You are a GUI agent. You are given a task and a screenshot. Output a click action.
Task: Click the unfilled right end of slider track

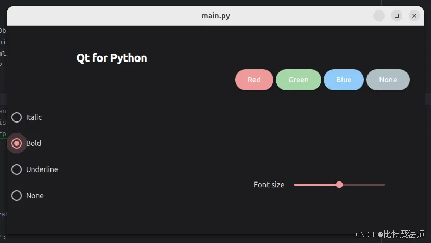tap(379, 185)
